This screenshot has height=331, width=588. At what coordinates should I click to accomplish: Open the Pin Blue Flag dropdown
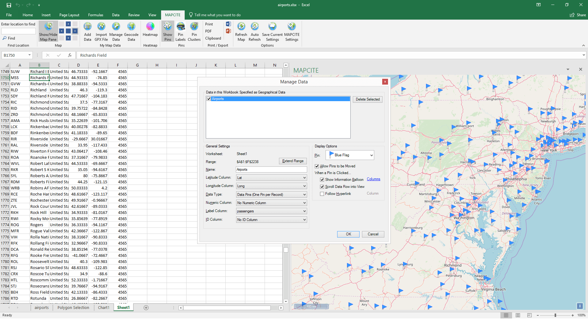point(350,155)
